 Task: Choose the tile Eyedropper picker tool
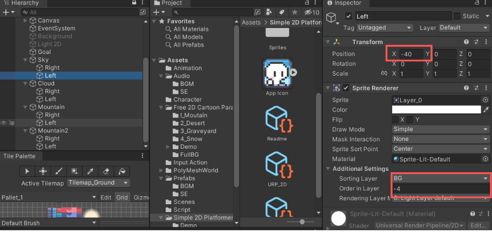pyautogui.click(x=90, y=171)
